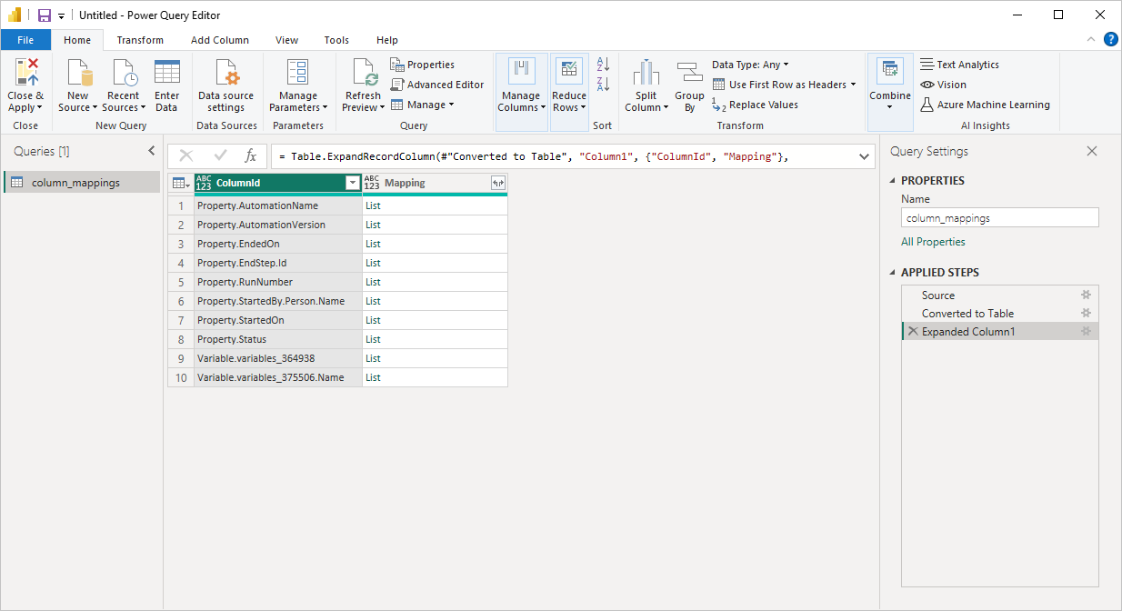The height and width of the screenshot is (611, 1122).
Task: Open query Properties from the ribbon
Action: (423, 65)
